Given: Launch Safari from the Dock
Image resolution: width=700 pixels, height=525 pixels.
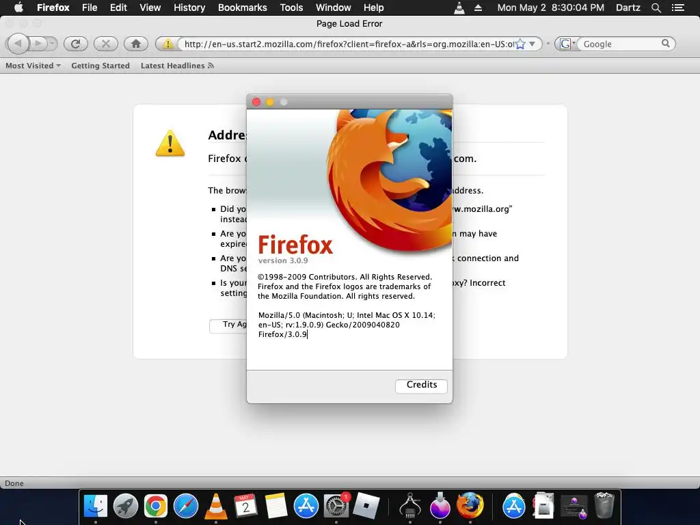Looking at the screenshot, I should pos(186,507).
